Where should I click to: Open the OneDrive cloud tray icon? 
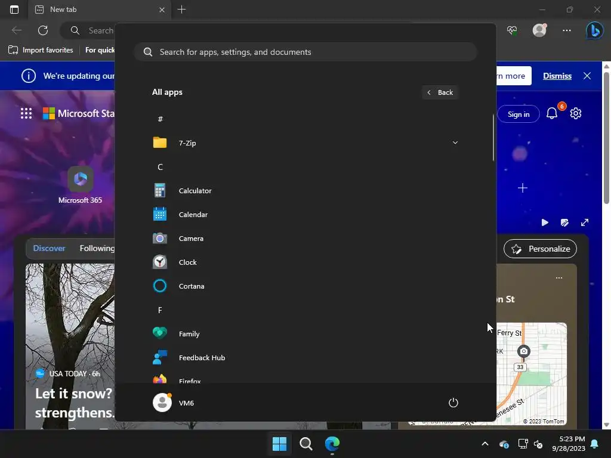[504, 444]
